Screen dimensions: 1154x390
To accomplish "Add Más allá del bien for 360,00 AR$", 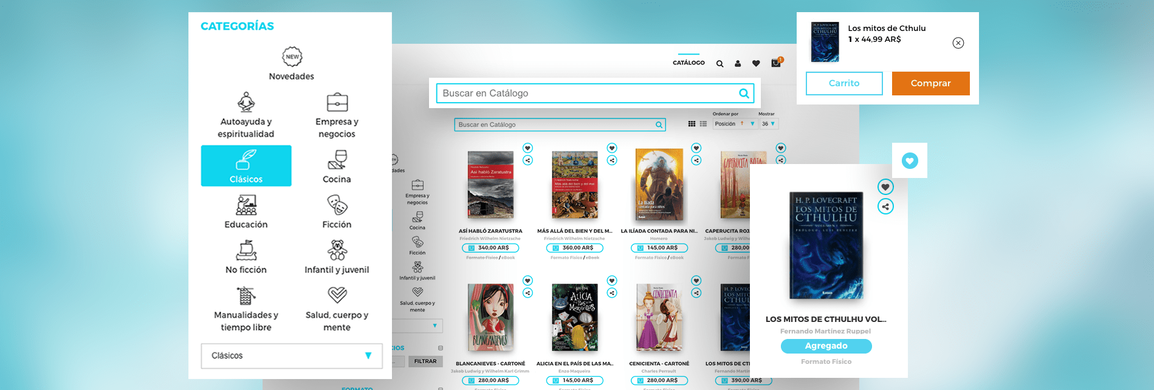I will point(575,248).
